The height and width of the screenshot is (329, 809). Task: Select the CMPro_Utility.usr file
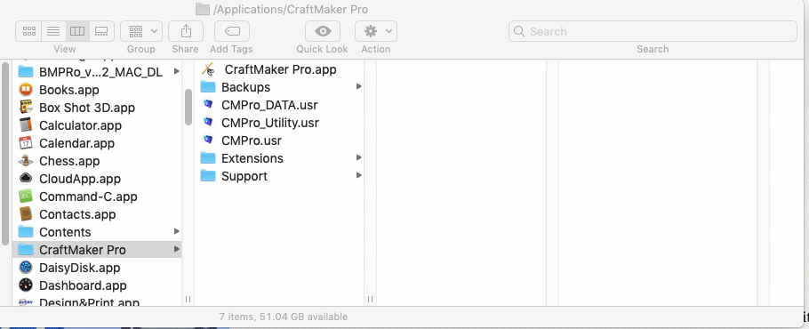pos(270,123)
